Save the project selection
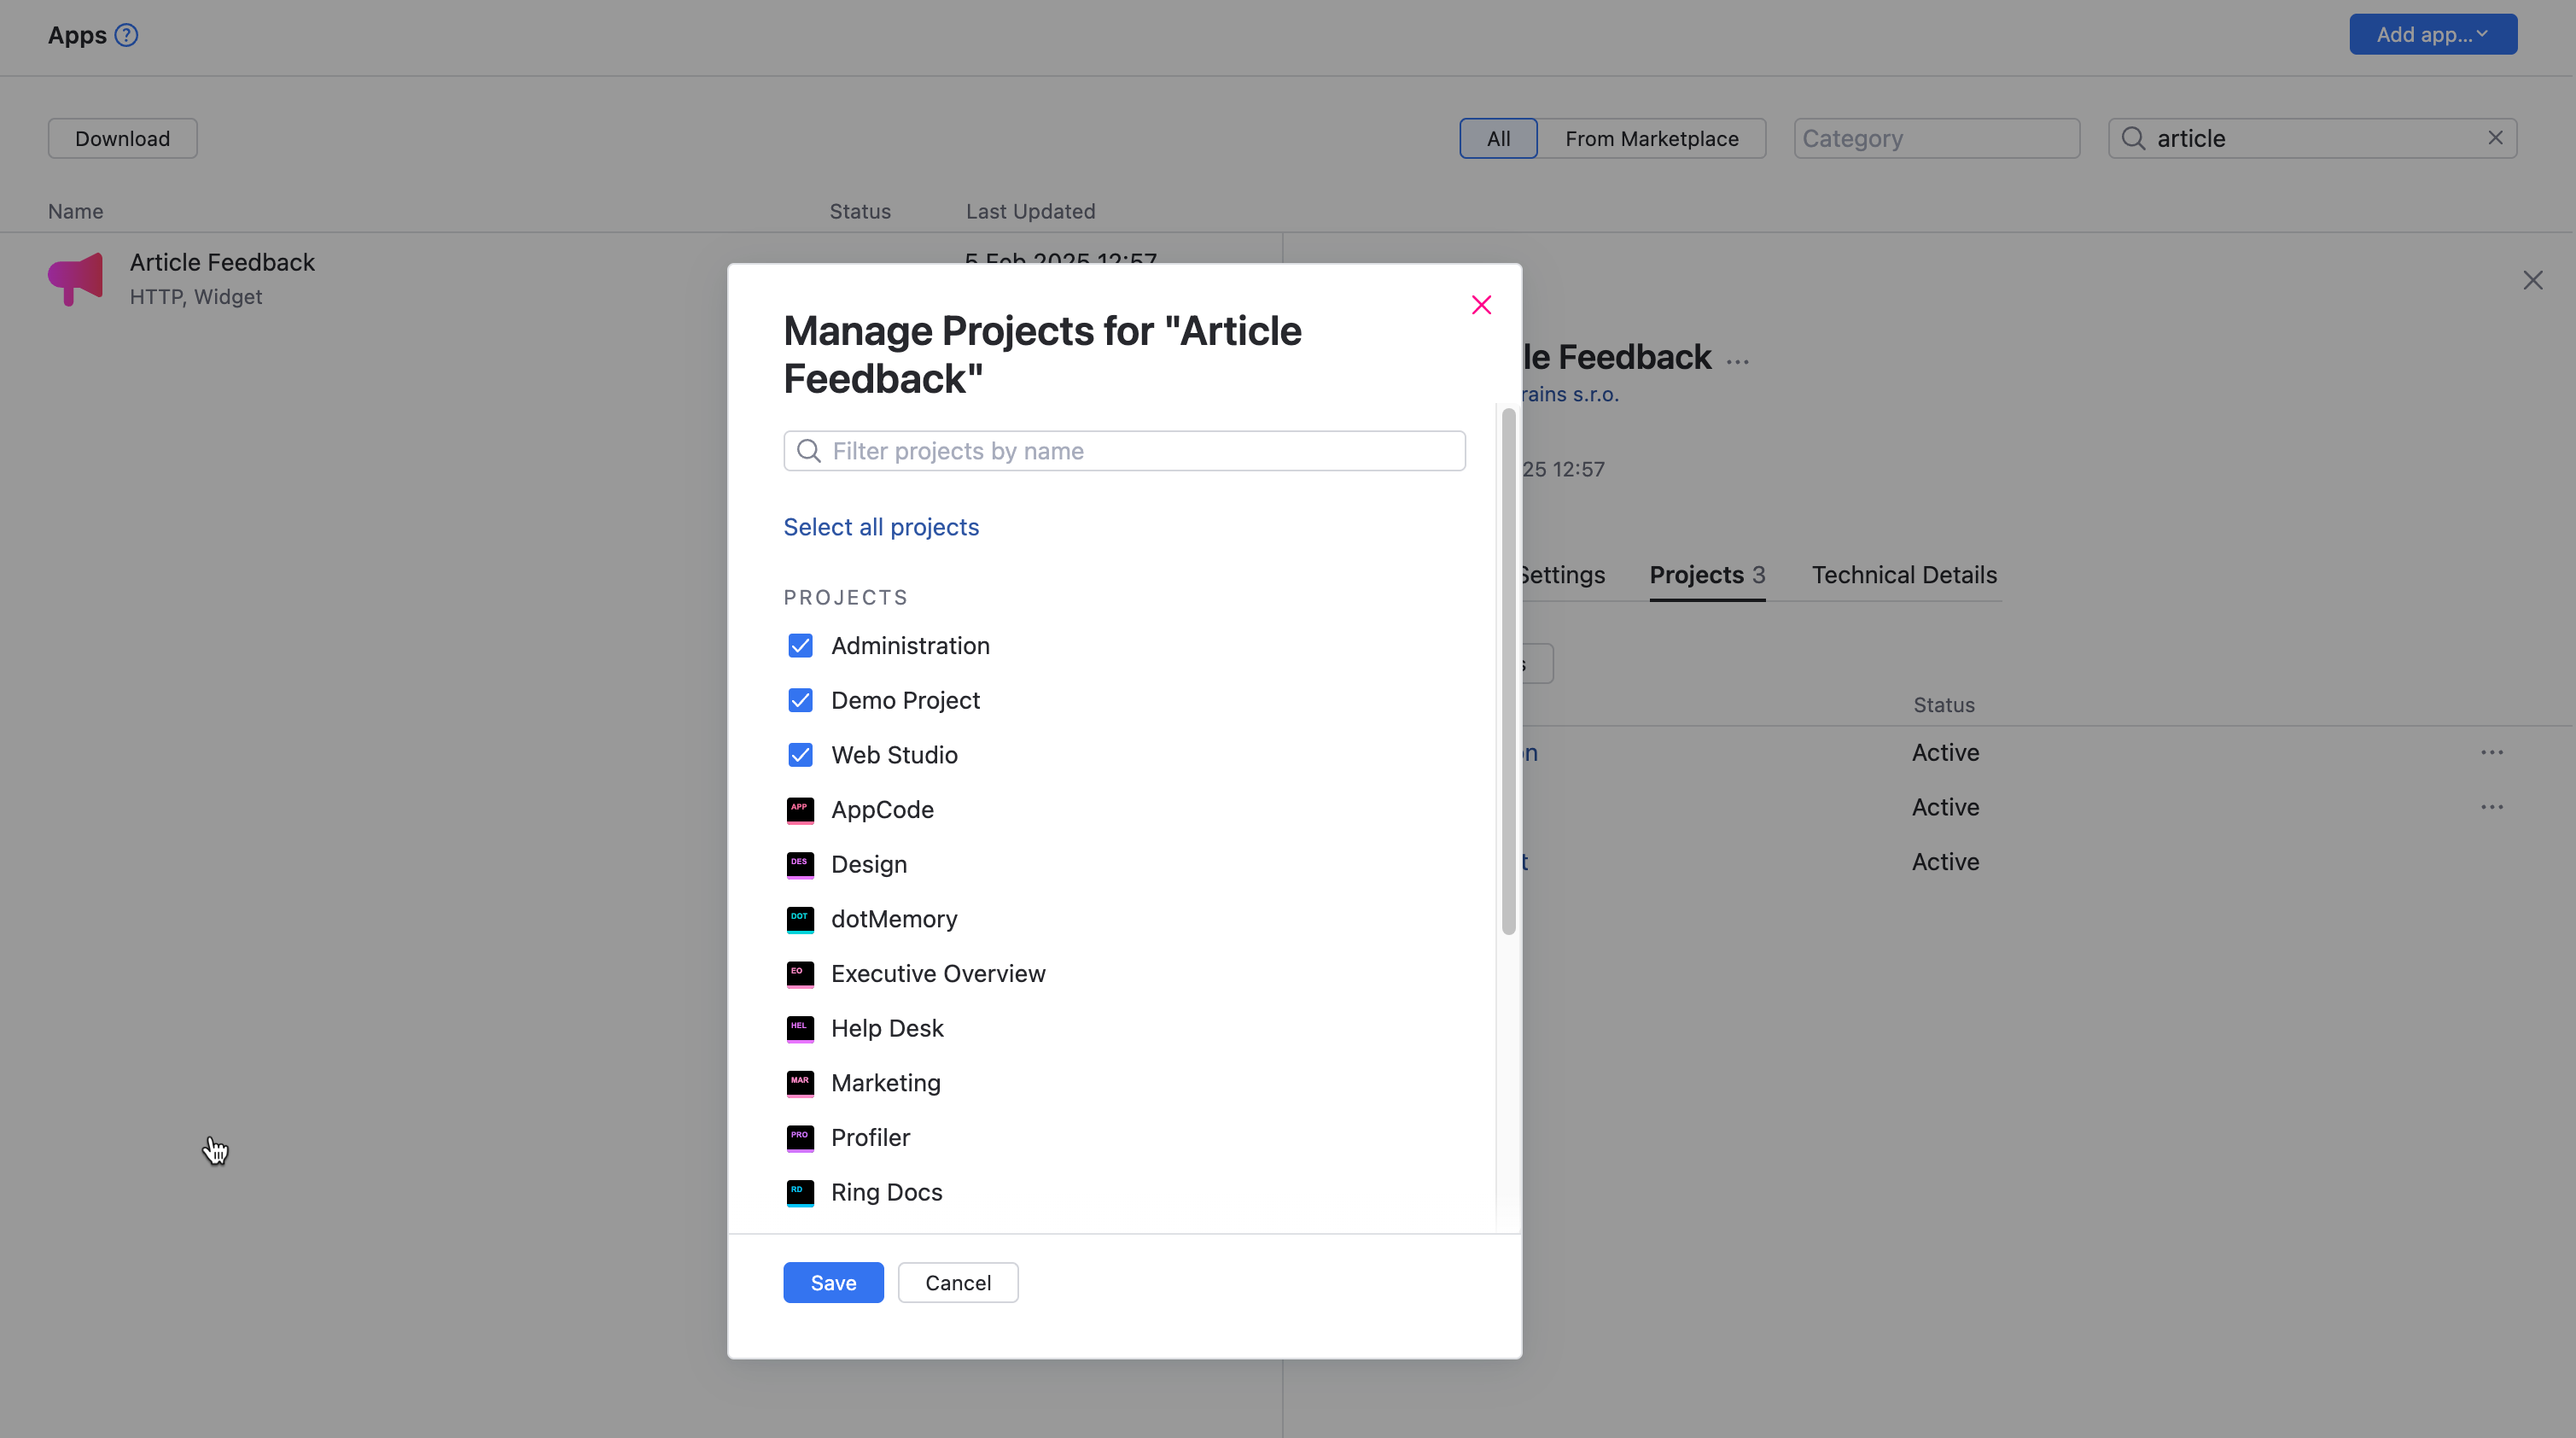Image resolution: width=2576 pixels, height=1438 pixels. pos(833,1282)
